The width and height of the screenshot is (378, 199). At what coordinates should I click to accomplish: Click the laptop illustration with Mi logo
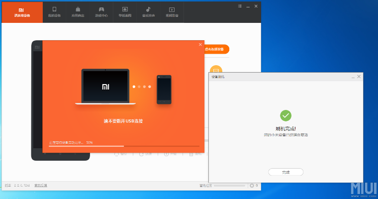tap(105, 87)
